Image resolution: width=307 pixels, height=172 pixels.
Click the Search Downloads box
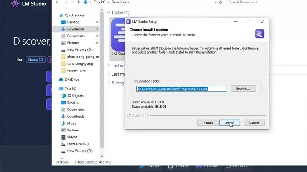(x=265, y=2)
